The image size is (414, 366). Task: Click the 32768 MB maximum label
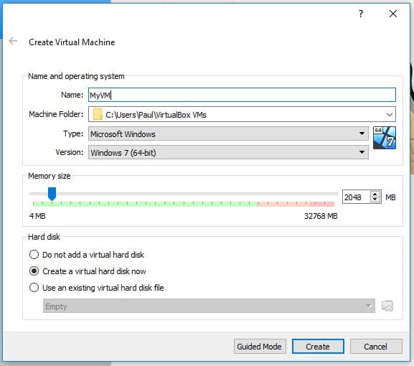tap(321, 216)
